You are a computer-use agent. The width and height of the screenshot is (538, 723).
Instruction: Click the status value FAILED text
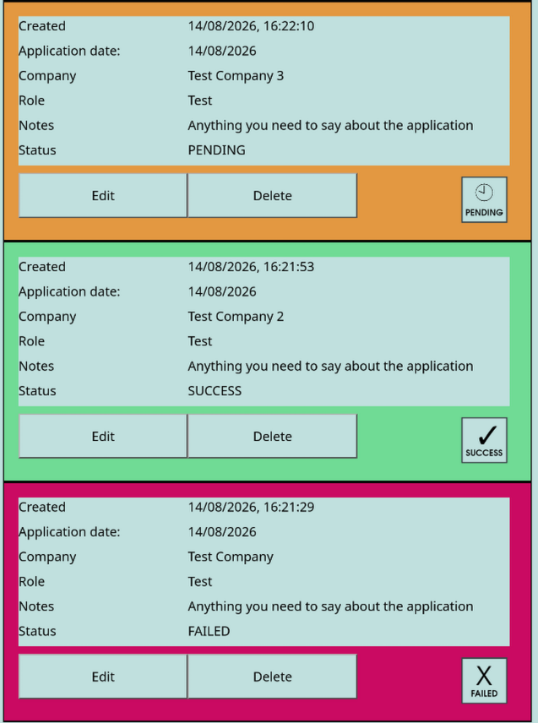pyautogui.click(x=209, y=631)
